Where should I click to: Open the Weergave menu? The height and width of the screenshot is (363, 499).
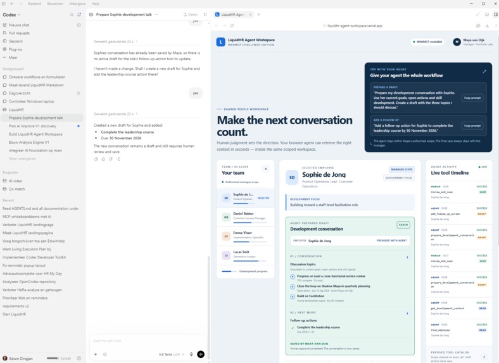pos(77,4)
